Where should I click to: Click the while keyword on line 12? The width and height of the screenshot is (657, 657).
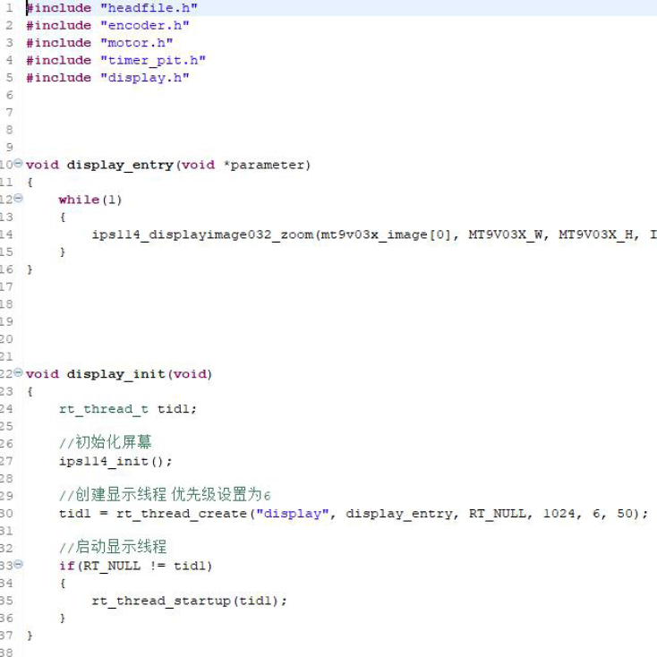[79, 200]
